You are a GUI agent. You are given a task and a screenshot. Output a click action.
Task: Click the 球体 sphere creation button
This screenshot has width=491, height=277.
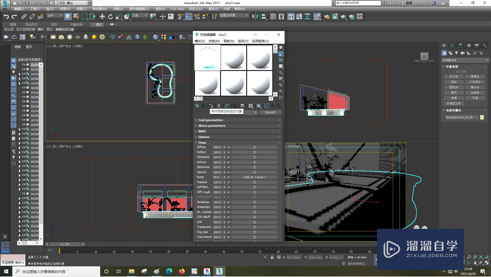click(x=454, y=82)
